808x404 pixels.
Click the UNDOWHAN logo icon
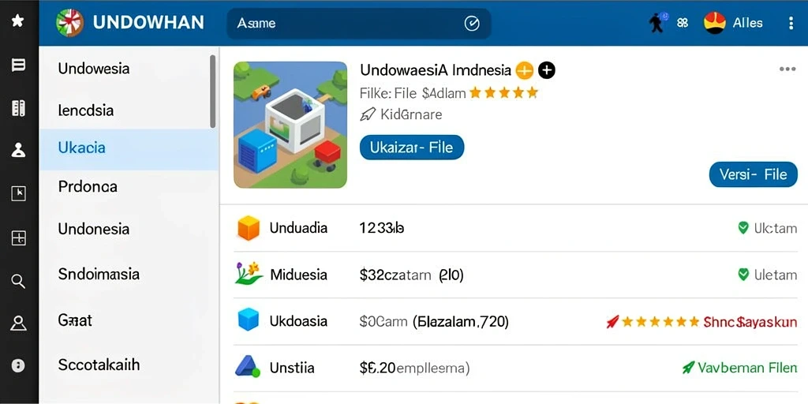coord(69,23)
